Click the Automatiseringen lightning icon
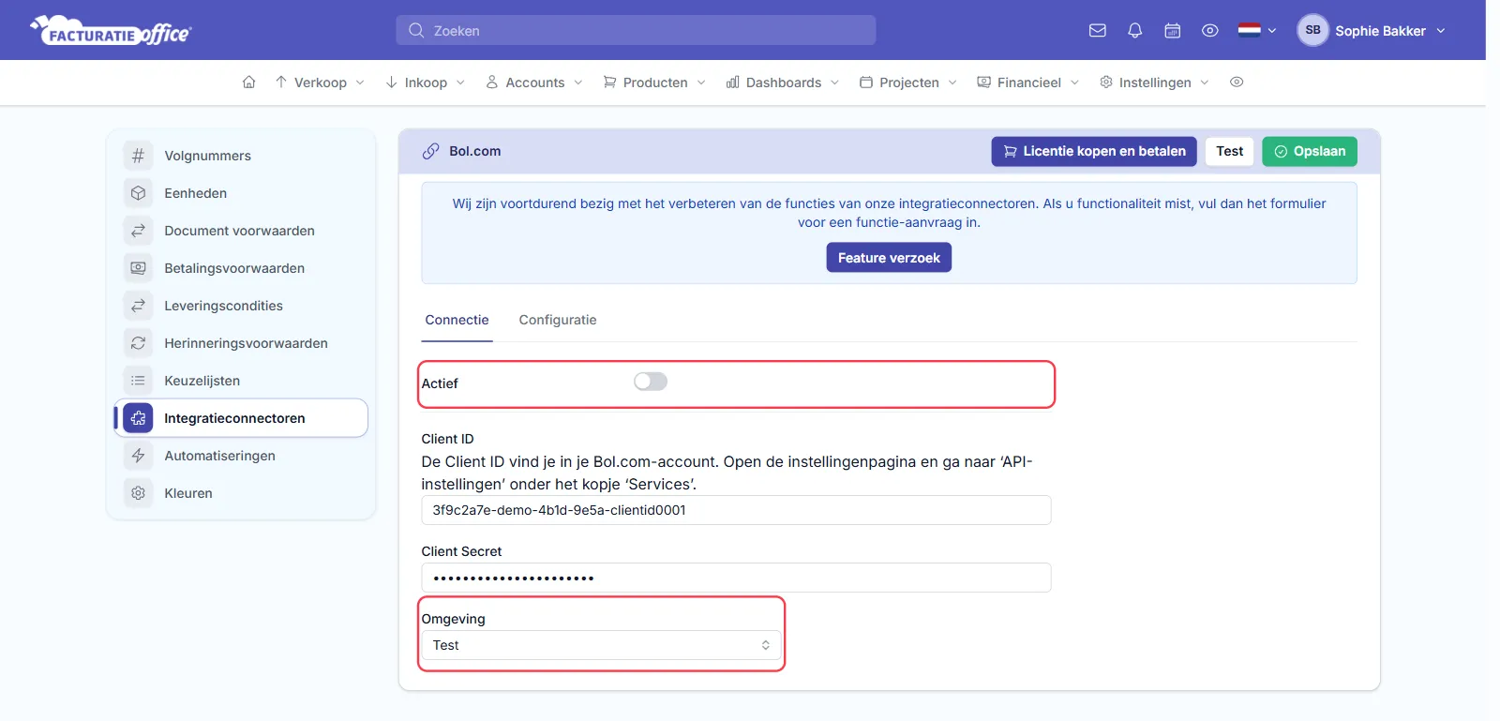 click(138, 456)
